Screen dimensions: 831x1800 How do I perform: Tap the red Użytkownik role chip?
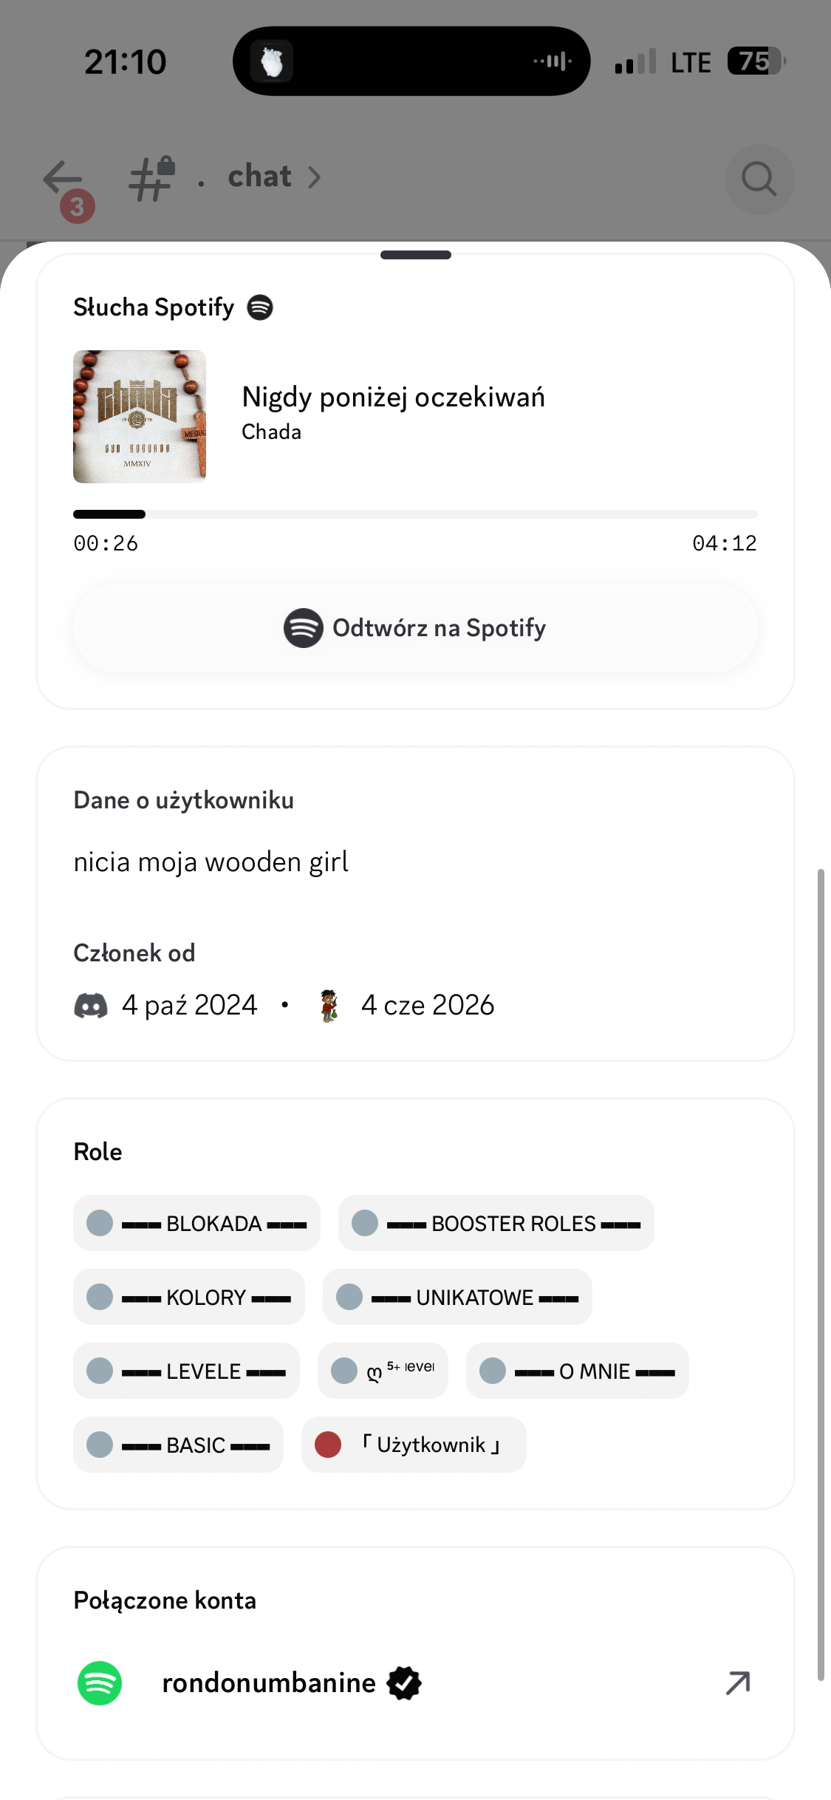414,1445
